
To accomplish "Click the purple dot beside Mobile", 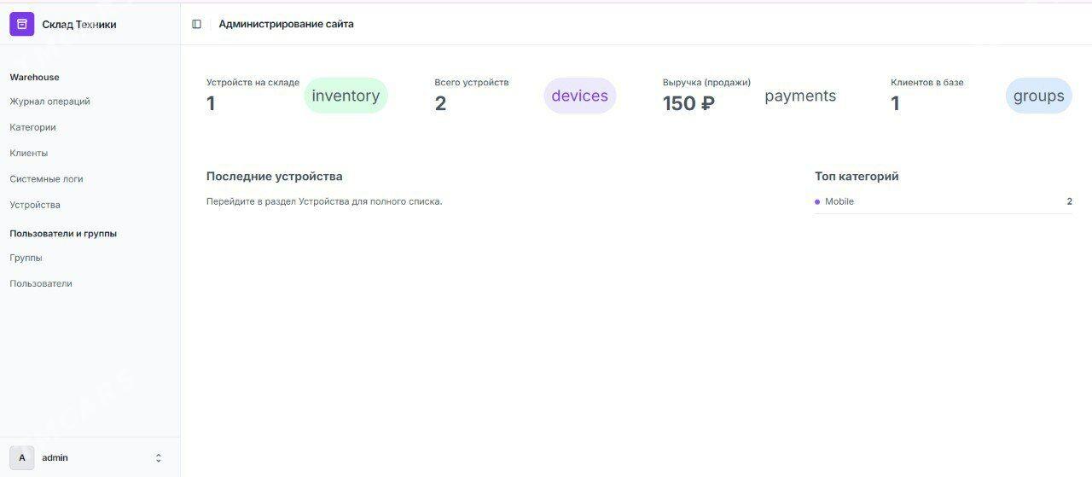I will pyautogui.click(x=817, y=202).
